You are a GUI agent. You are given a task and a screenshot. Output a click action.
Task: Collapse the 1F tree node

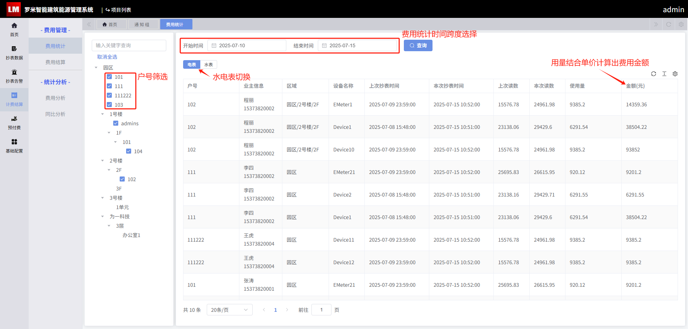click(x=109, y=132)
